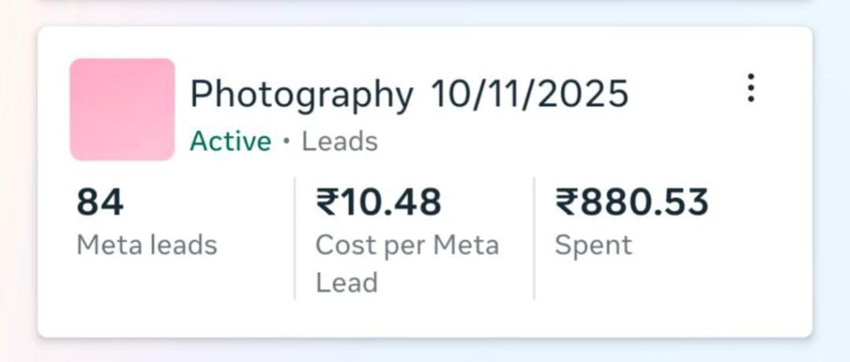Select the ₹10.48 cost value
The width and height of the screenshot is (850, 362).
[x=379, y=203]
